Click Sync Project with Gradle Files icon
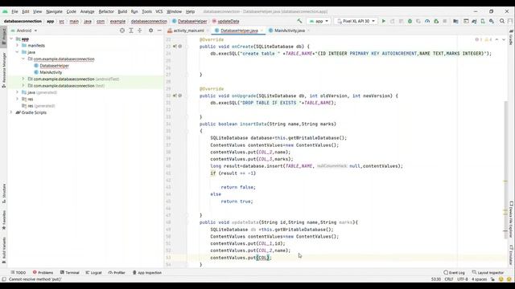This screenshot has height=289, width=515. coord(474,21)
